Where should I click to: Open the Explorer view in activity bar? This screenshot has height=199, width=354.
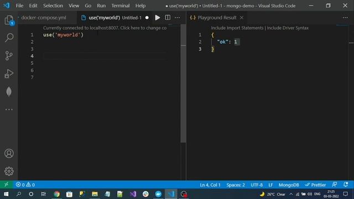point(9,20)
